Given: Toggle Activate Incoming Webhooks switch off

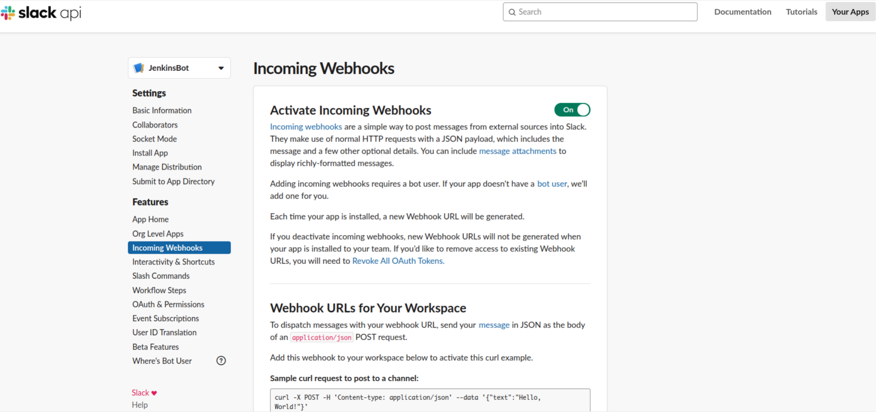Looking at the screenshot, I should 572,110.
